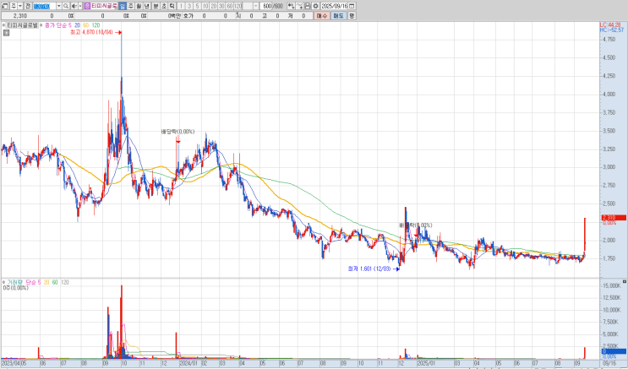
Task: Click the 2025/09/16 date field
Action: (x=334, y=6)
